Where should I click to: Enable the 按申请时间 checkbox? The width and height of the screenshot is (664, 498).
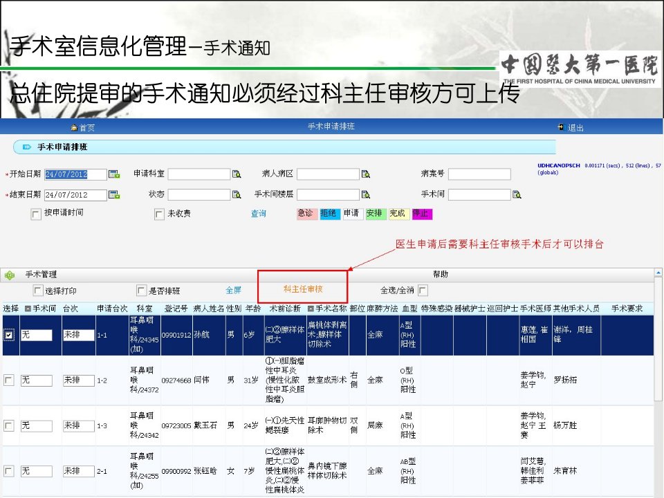(36, 214)
